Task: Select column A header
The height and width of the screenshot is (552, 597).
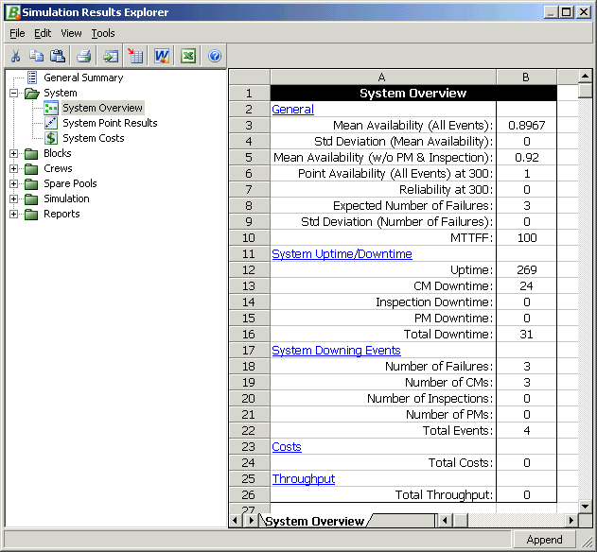Action: (x=382, y=78)
